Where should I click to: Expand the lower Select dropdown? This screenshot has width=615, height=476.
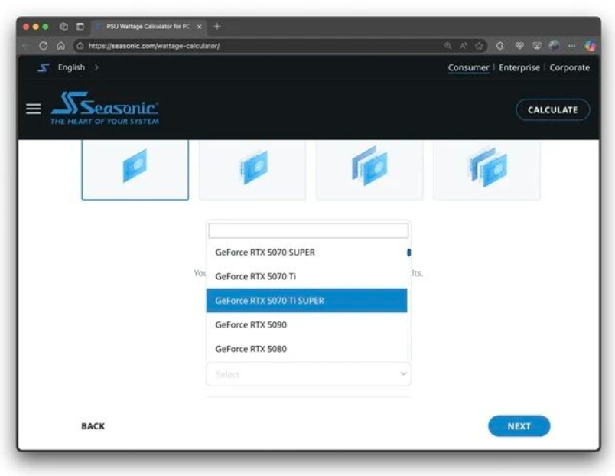click(308, 374)
